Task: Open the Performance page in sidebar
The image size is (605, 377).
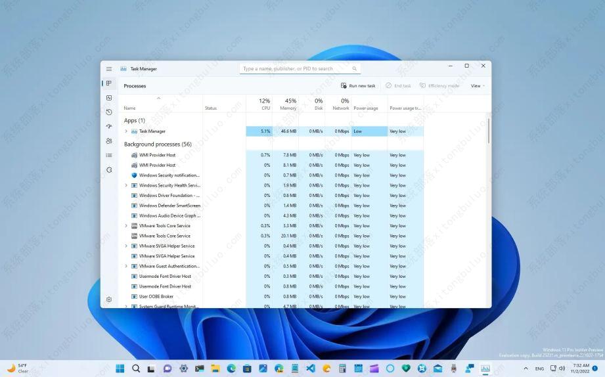Action: [109, 98]
